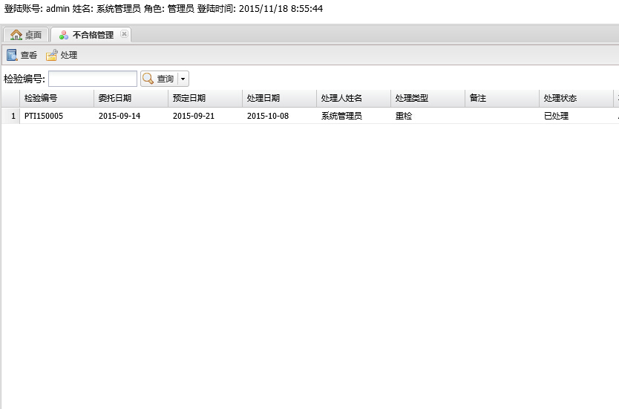Image resolution: width=619 pixels, height=409 pixels.
Task: Sort by the 处理日期 column header
Action: pyautogui.click(x=278, y=98)
